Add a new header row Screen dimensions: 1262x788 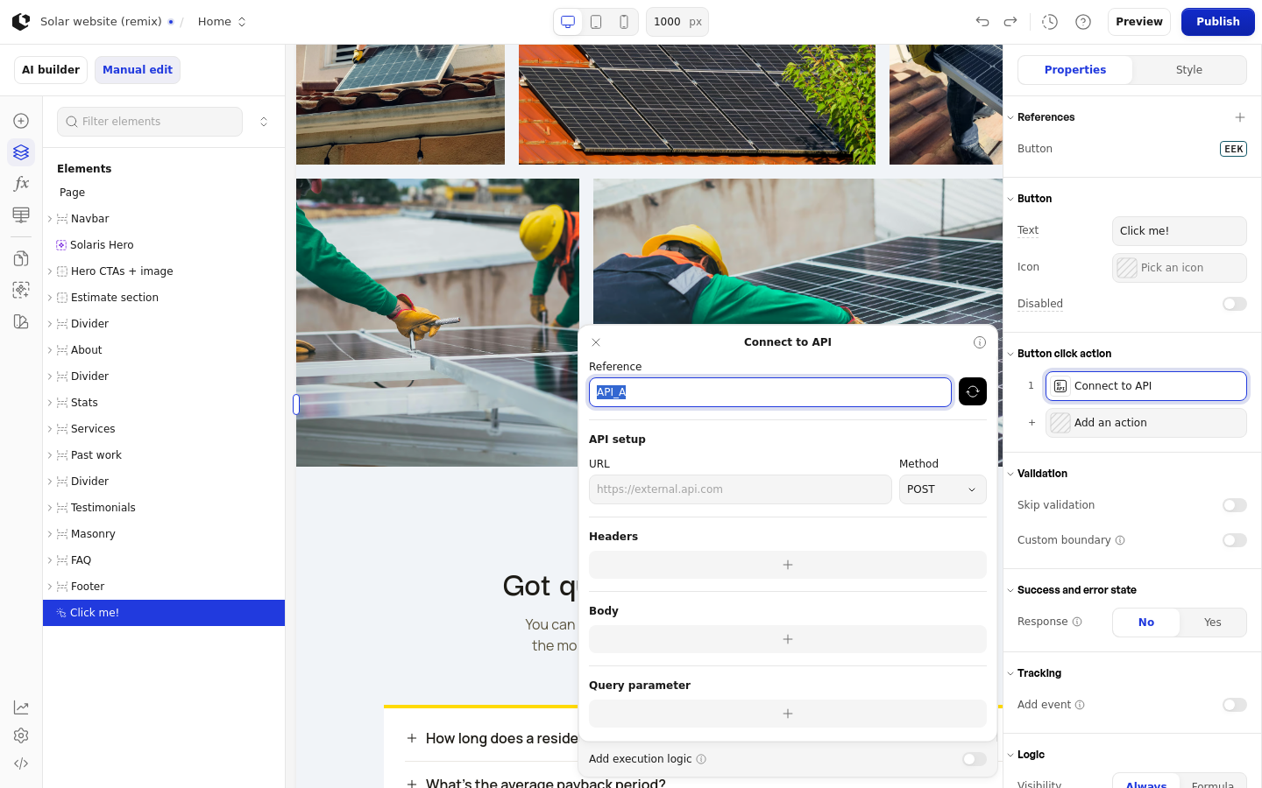click(788, 565)
